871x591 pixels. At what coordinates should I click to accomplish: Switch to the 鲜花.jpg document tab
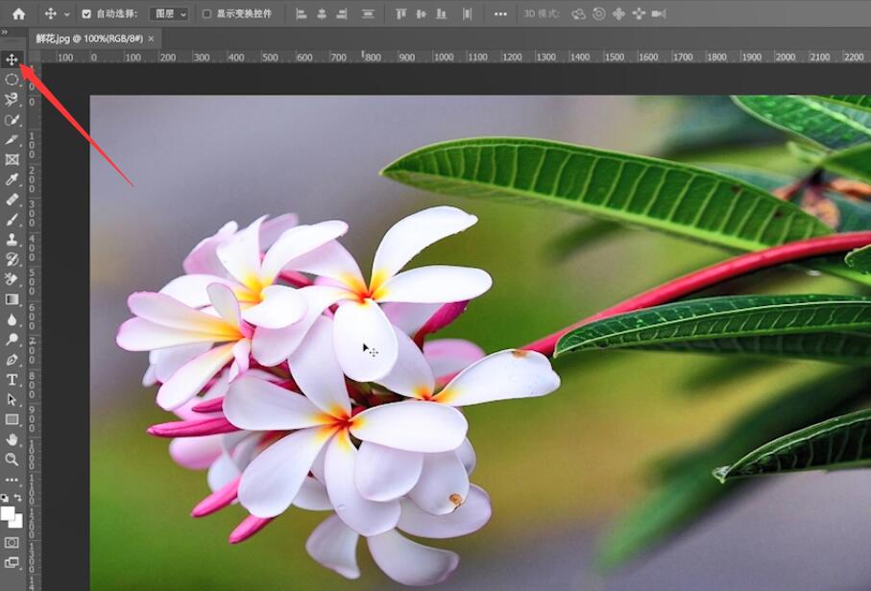click(89, 38)
